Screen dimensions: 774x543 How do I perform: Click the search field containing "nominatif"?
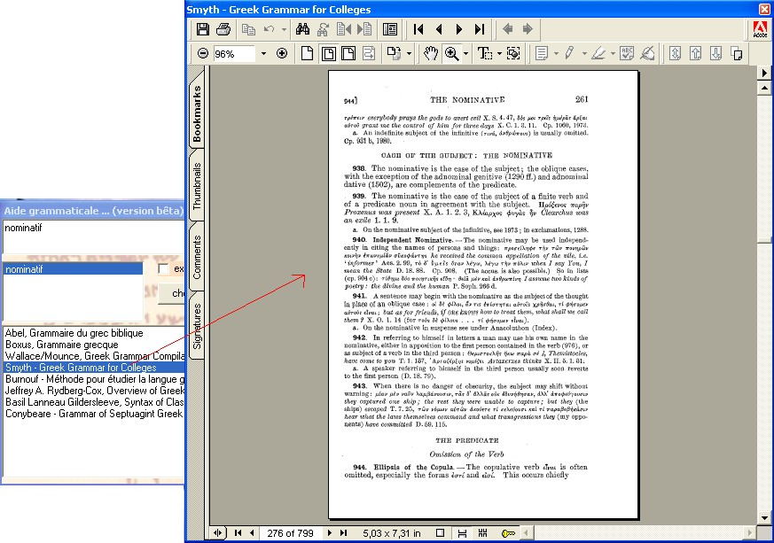94,237
